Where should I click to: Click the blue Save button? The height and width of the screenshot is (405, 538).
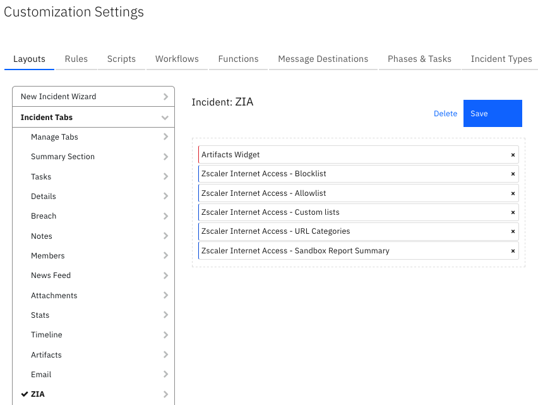(493, 113)
